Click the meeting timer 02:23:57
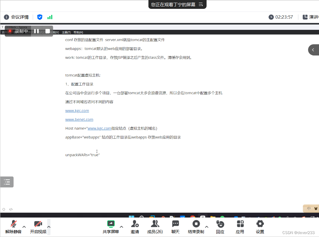The width and height of the screenshot is (319, 237). point(281,17)
